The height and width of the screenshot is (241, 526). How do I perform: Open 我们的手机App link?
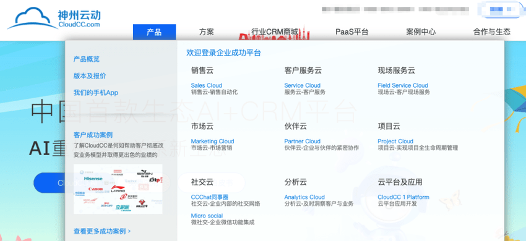pyautogui.click(x=96, y=93)
